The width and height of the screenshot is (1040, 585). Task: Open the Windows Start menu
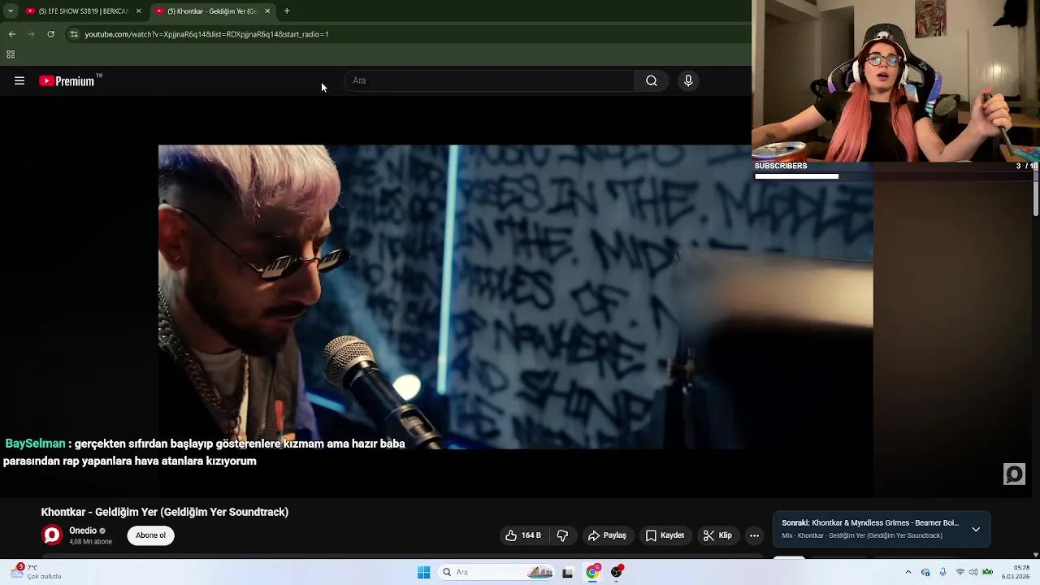423,572
